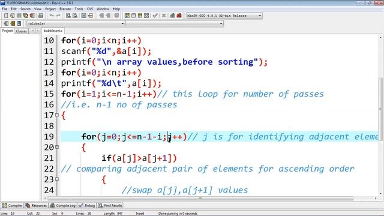This screenshot has height=216, width=384.
Task: Open the Compile Log bottom panel tab
Action: (62, 205)
